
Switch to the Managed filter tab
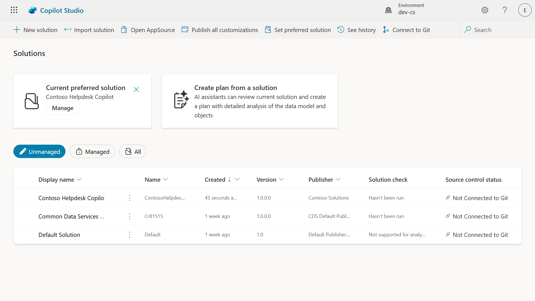pos(92,152)
